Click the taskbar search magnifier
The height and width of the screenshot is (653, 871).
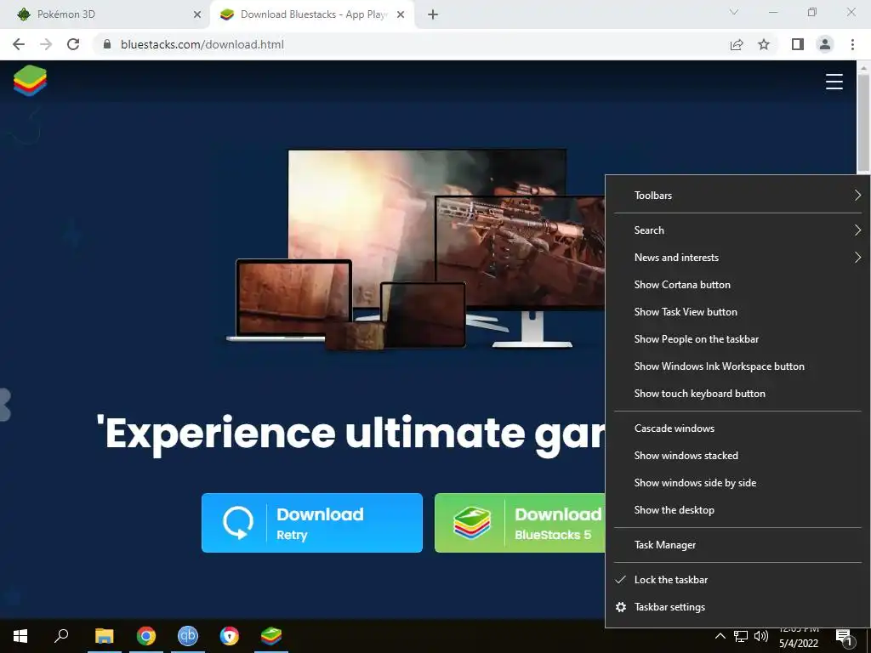(61, 636)
